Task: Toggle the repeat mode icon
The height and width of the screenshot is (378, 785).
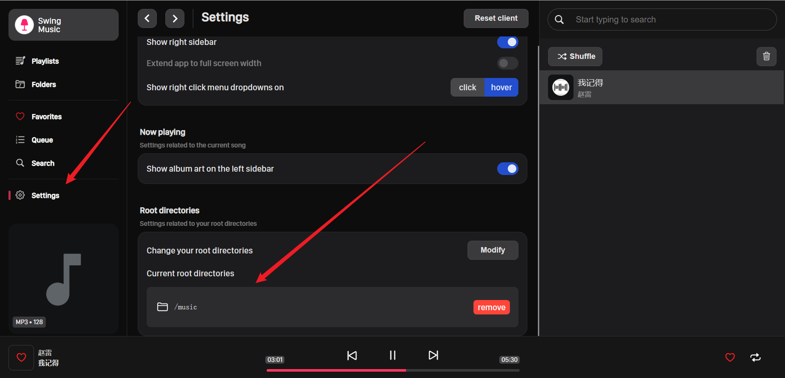Action: pos(755,357)
